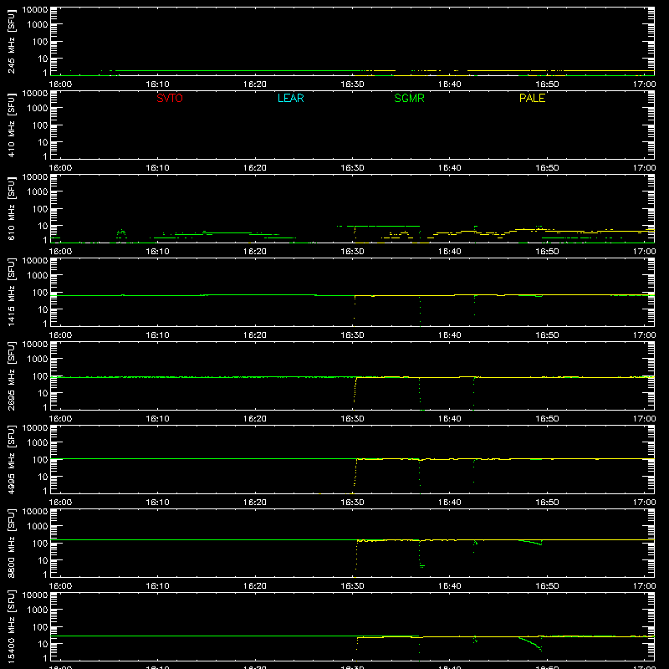Select the 410 MHz [SFU] axis title
The height and width of the screenshot is (669, 669).
coord(12,125)
